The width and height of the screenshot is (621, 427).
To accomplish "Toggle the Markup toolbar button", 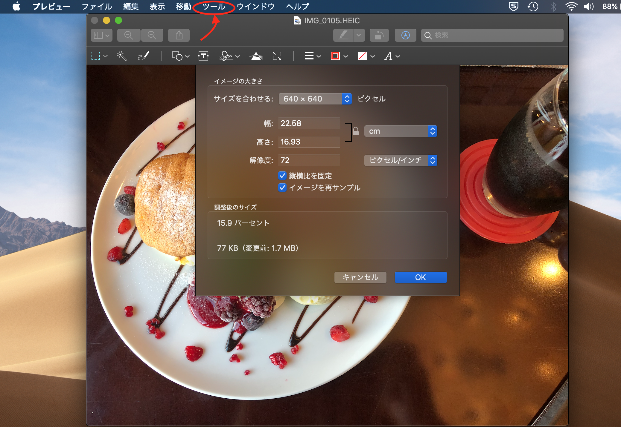I will coord(405,35).
